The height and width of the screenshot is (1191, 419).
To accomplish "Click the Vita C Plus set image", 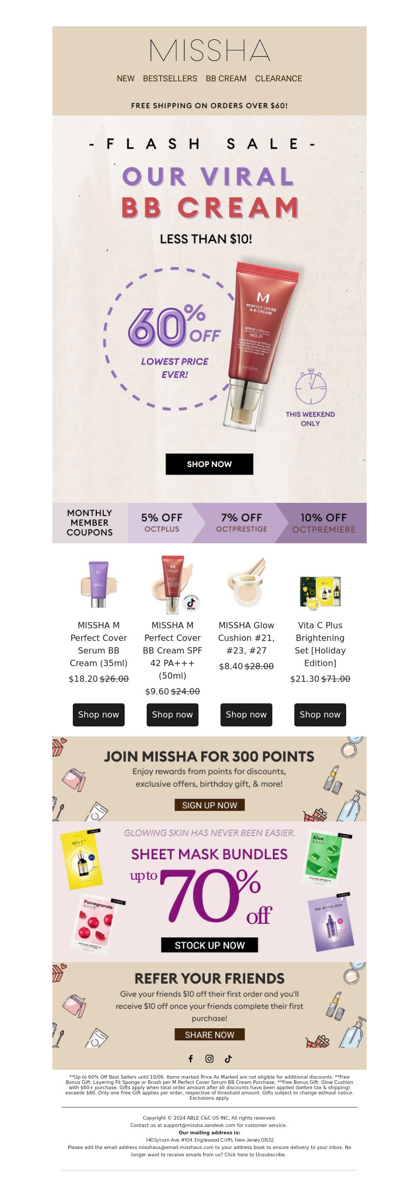I will 320,592.
